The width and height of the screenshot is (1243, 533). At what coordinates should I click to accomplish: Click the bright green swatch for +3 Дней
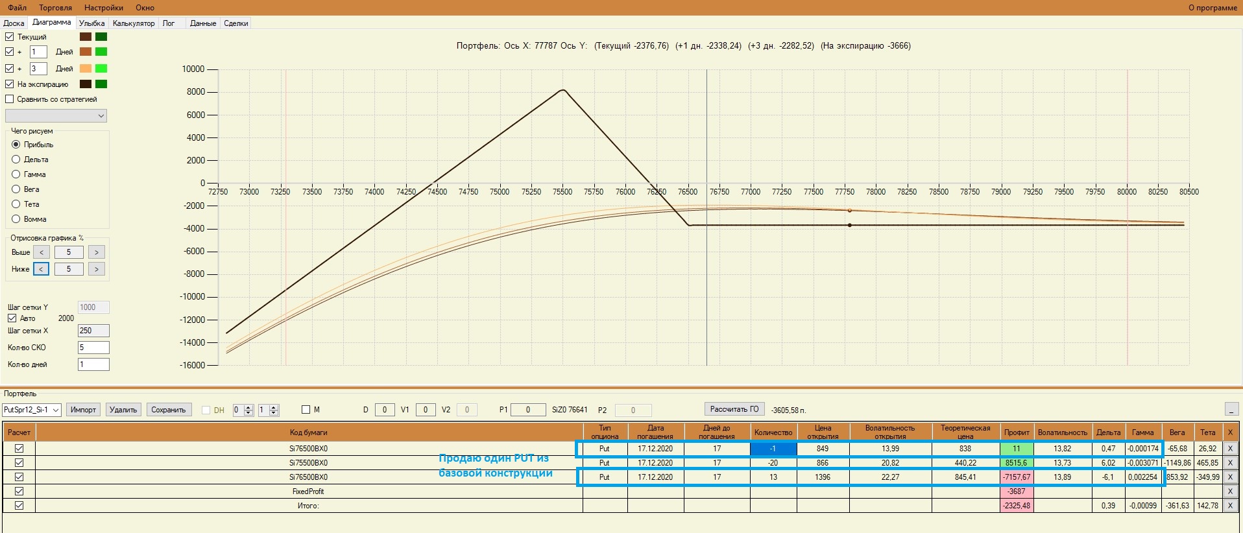(x=101, y=69)
